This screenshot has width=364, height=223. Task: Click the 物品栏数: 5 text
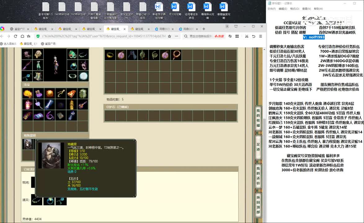[115, 99]
